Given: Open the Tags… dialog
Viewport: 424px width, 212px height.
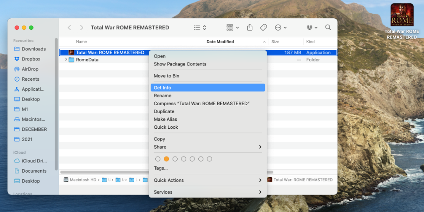Looking at the screenshot, I should (208, 168).
